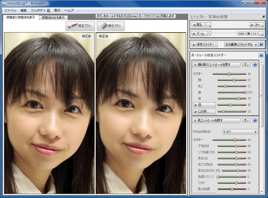Open help icon for 肌コントロール section
This screenshot has width=268, height=198.
pyautogui.click(x=255, y=120)
